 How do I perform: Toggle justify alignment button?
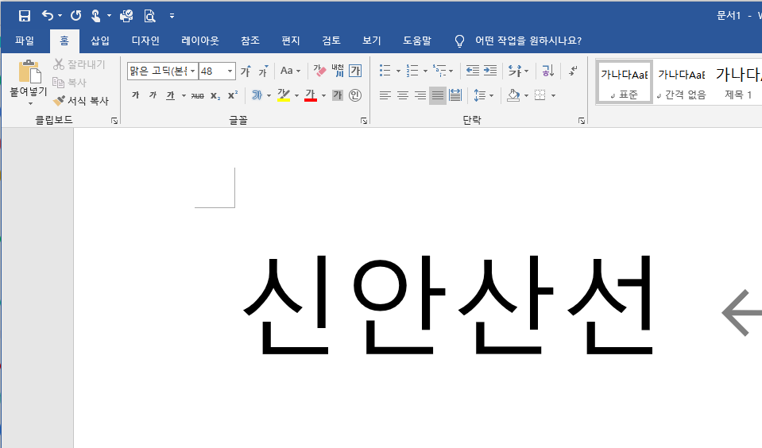[x=437, y=95]
